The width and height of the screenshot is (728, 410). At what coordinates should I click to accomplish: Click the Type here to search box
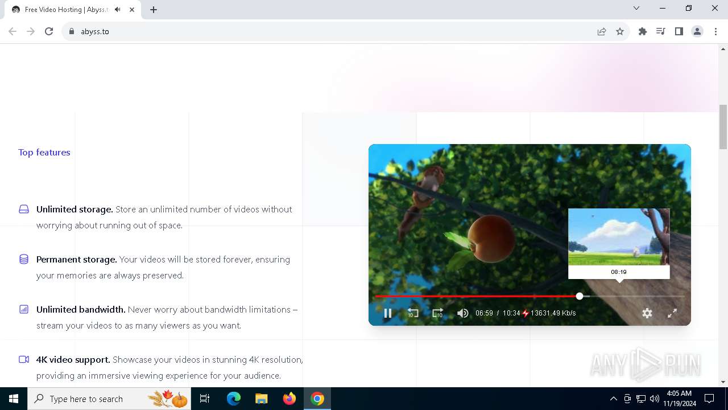point(110,399)
